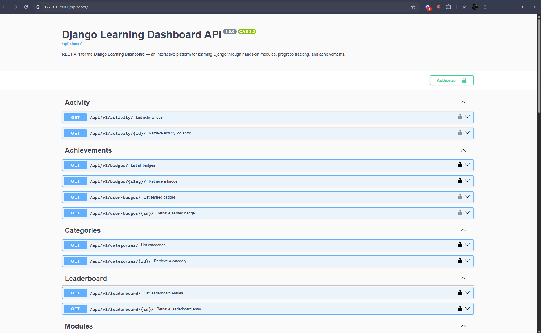Click GET button for /api/v1/badges/{slug}/
This screenshot has height=333, width=541.
(75, 181)
